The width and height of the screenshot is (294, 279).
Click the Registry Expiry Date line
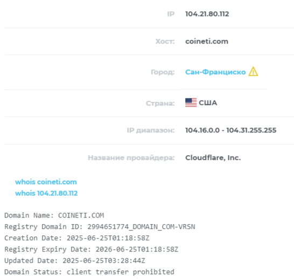(92, 249)
